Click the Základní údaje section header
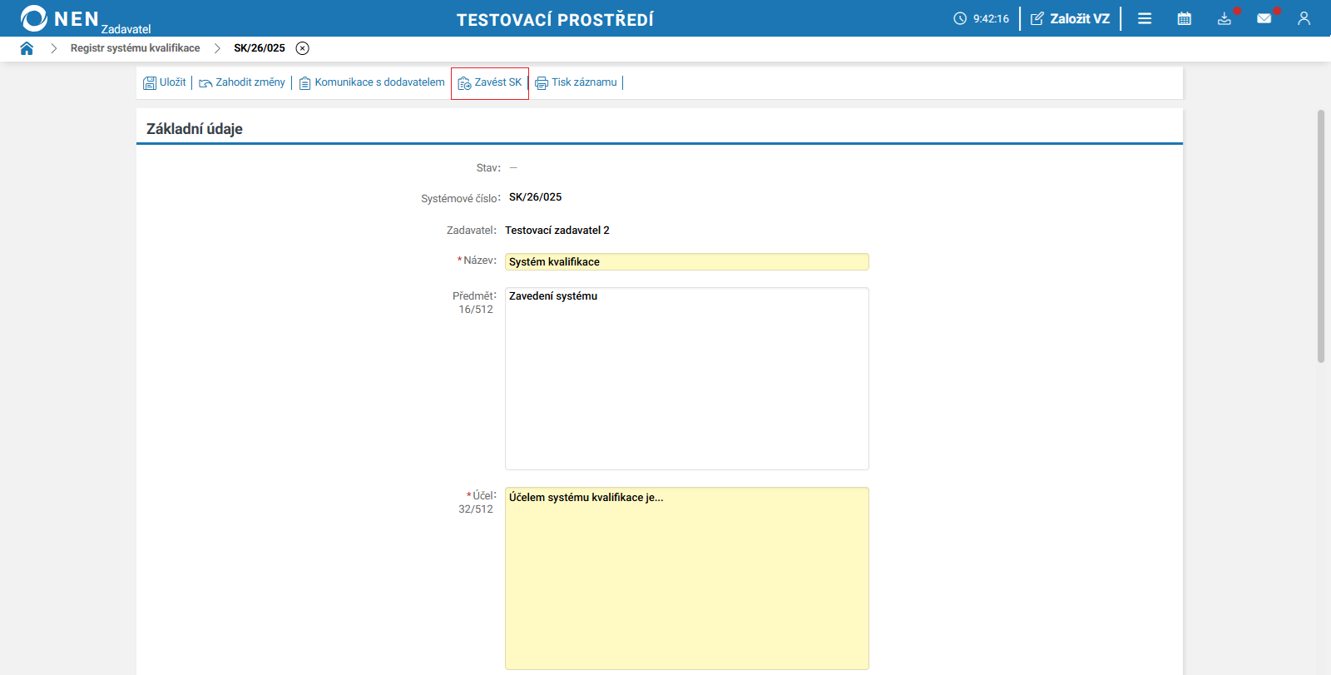 tap(195, 129)
